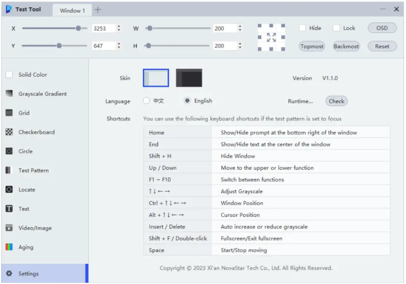Select the Aging test mode
The height and width of the screenshot is (284, 406).
coord(26,247)
